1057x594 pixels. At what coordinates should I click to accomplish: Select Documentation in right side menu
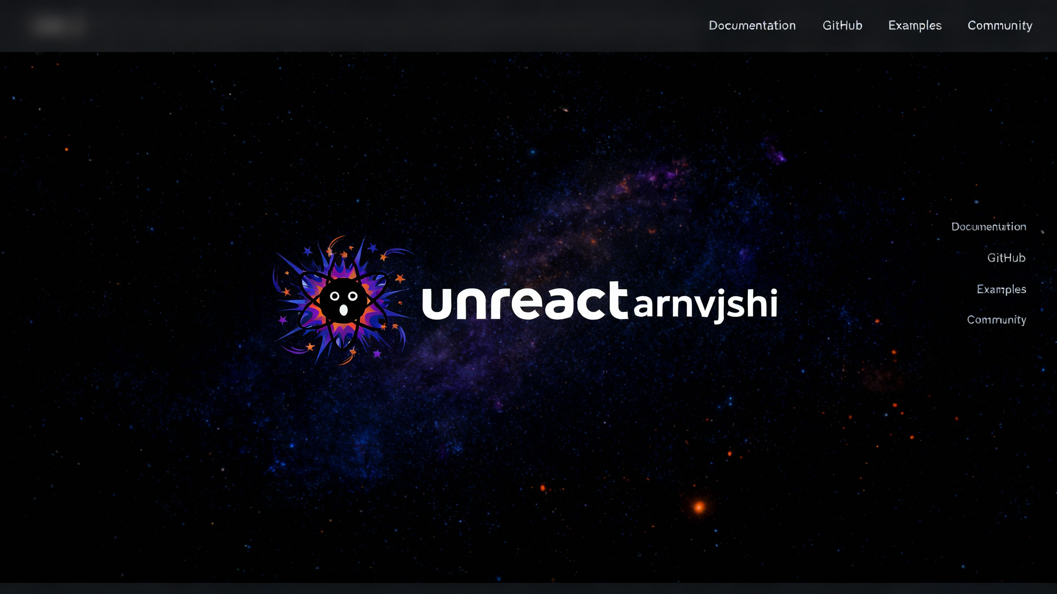(x=988, y=227)
